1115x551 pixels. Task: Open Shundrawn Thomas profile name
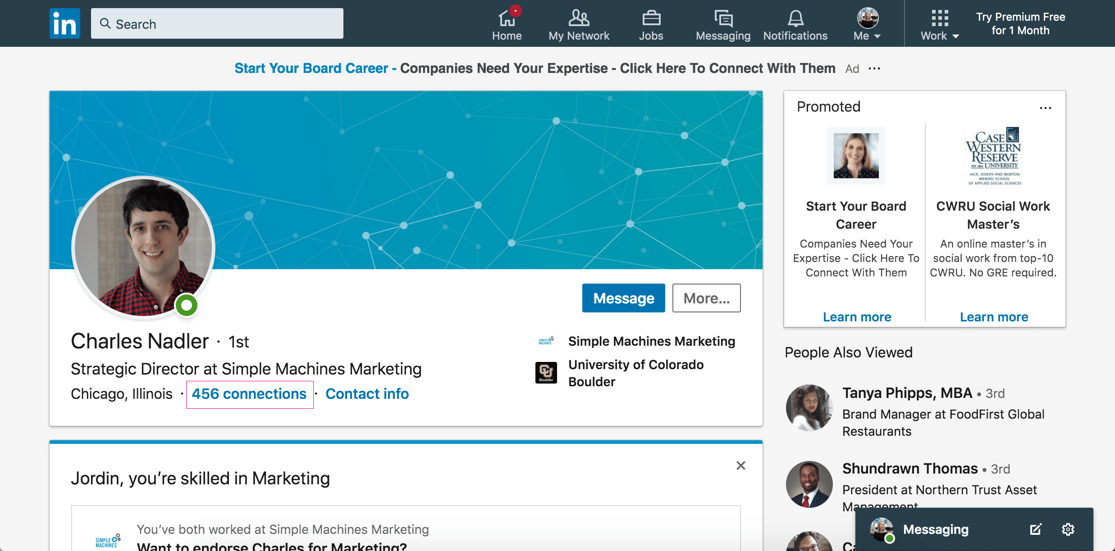click(910, 469)
